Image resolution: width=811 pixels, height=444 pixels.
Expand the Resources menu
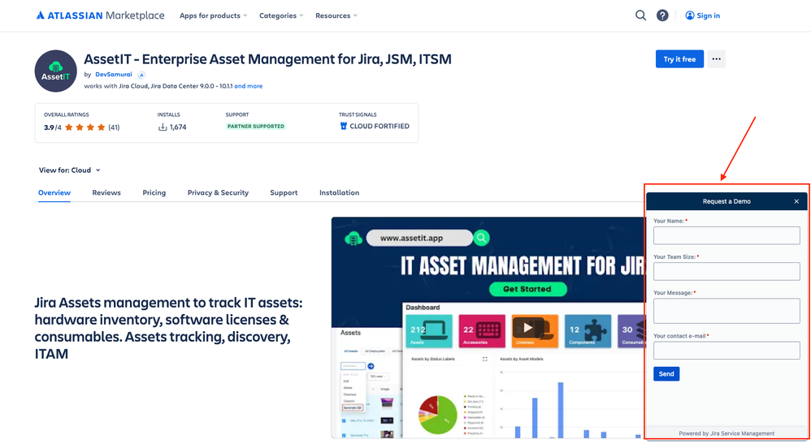336,15
